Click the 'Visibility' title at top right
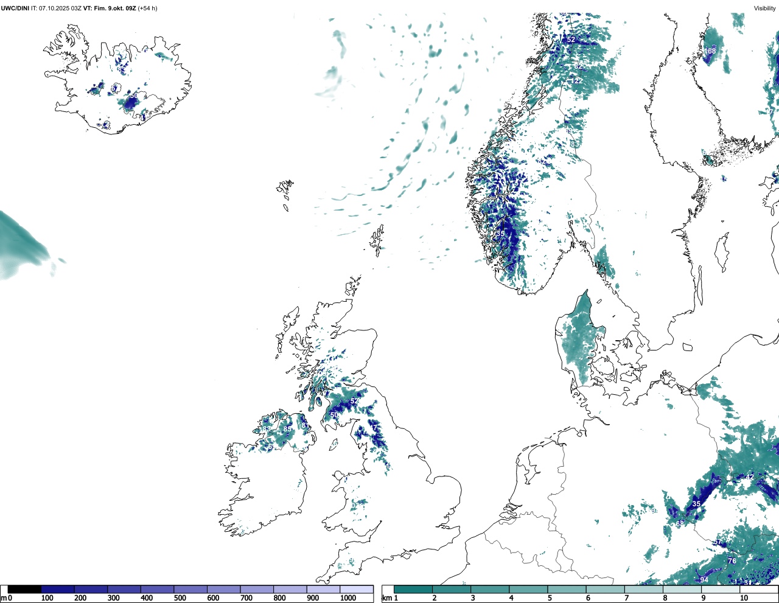 (764, 9)
